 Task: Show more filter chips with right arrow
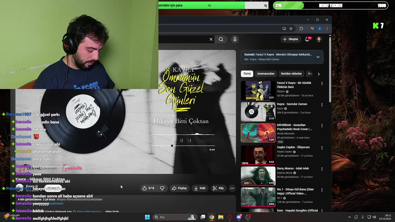pyautogui.click(x=318, y=74)
